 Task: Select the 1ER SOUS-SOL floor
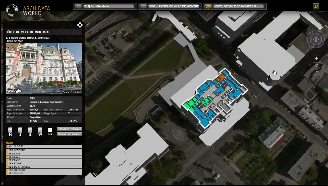(x=44, y=170)
